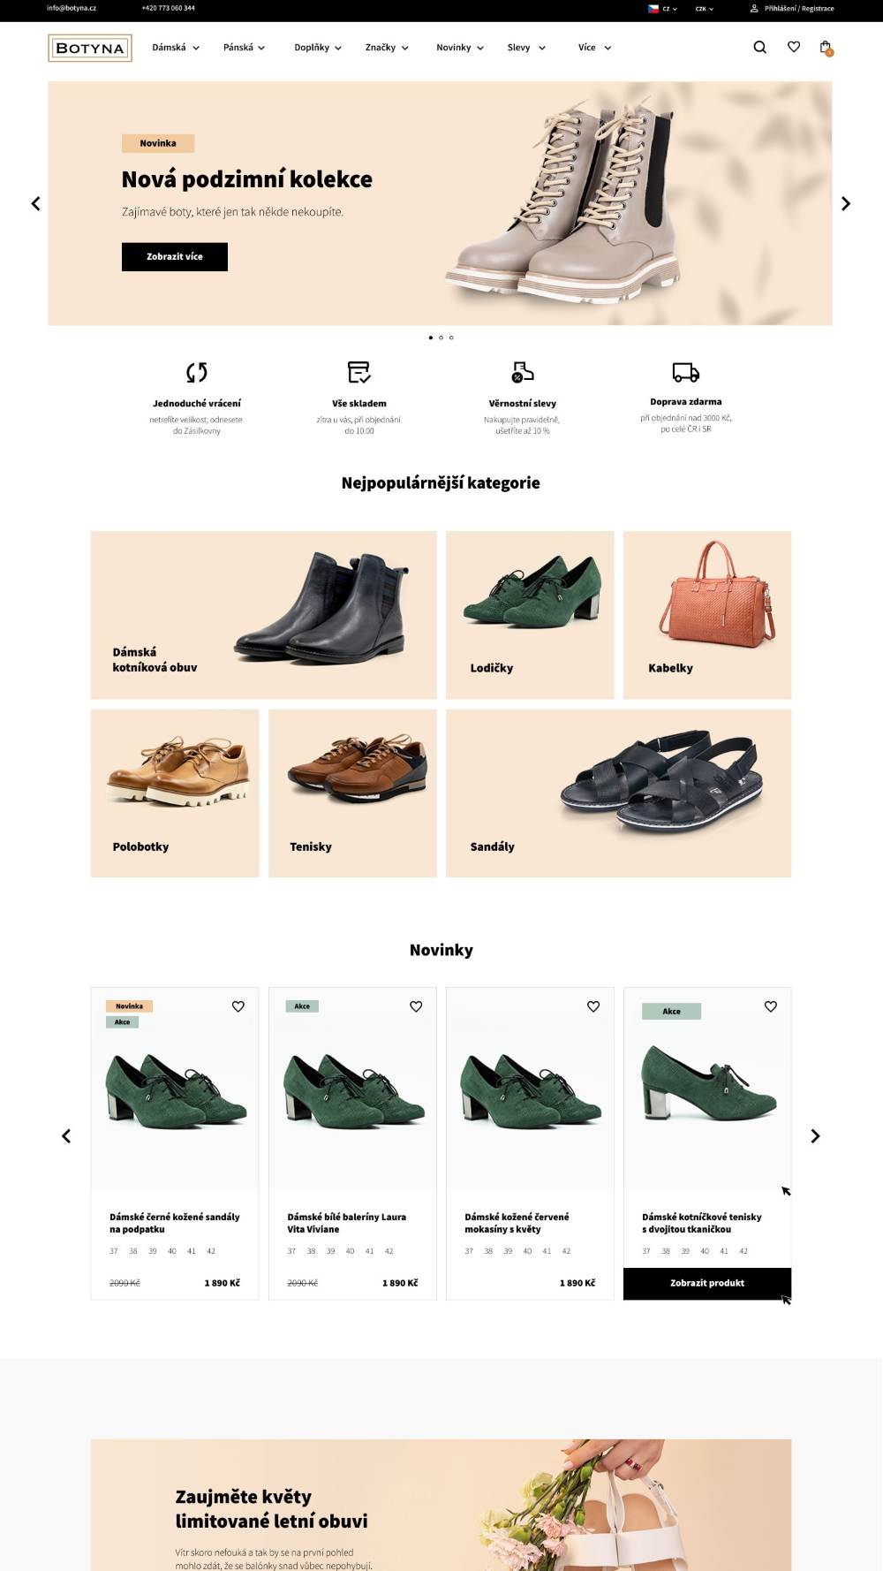This screenshot has height=1571, width=883.
Task: Favorite the Dámské černé kožené sandály product
Action: (238, 1006)
